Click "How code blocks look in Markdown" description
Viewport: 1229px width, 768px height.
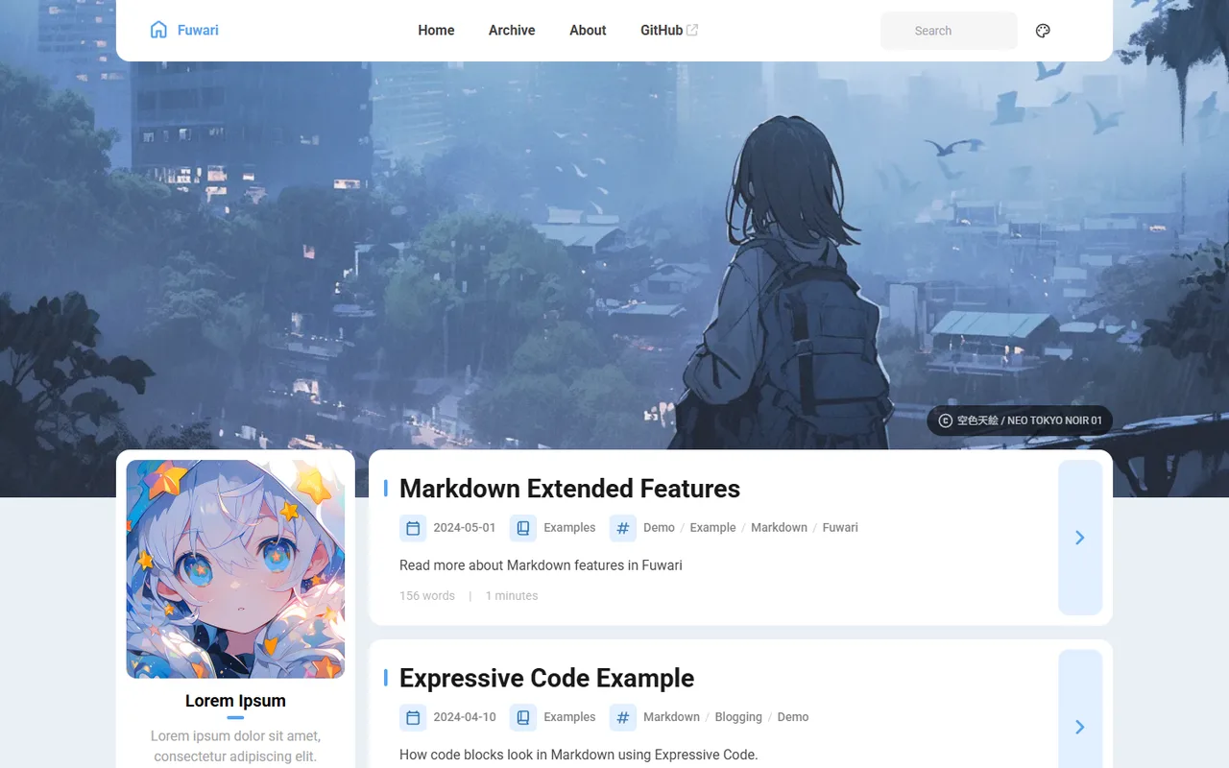point(579,755)
